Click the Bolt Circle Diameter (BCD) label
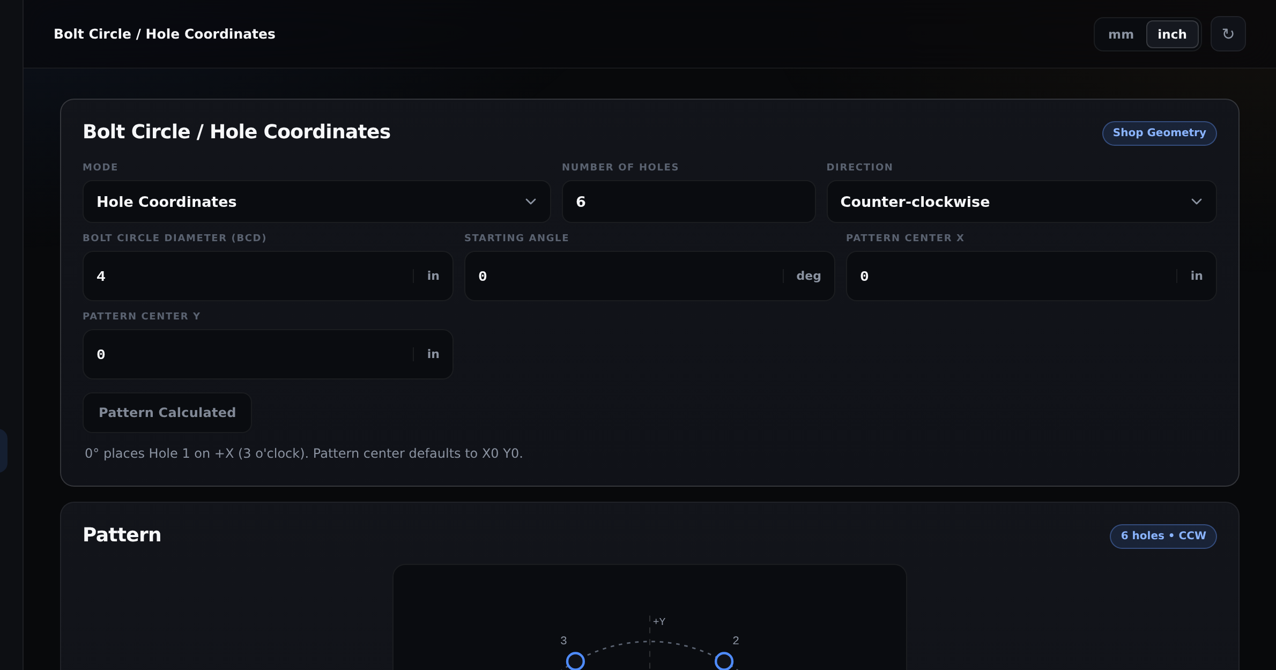 (x=174, y=238)
